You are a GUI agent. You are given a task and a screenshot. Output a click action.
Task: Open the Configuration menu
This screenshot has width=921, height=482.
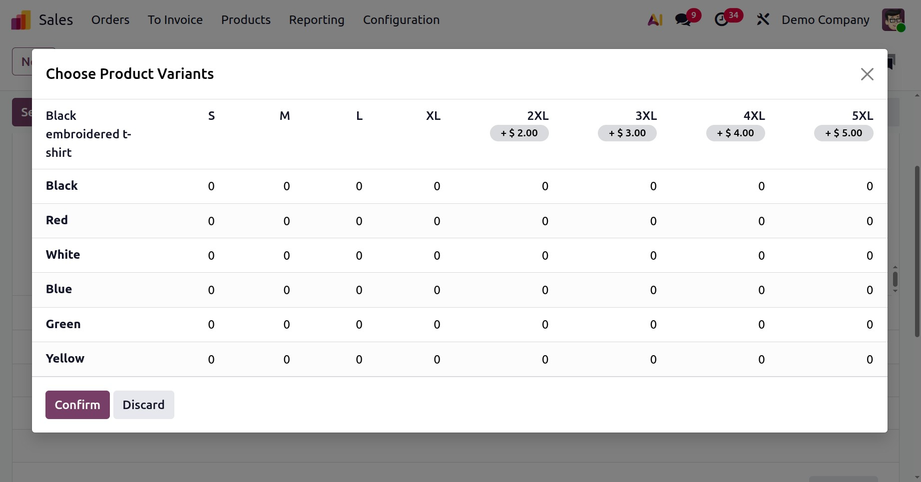click(x=401, y=20)
